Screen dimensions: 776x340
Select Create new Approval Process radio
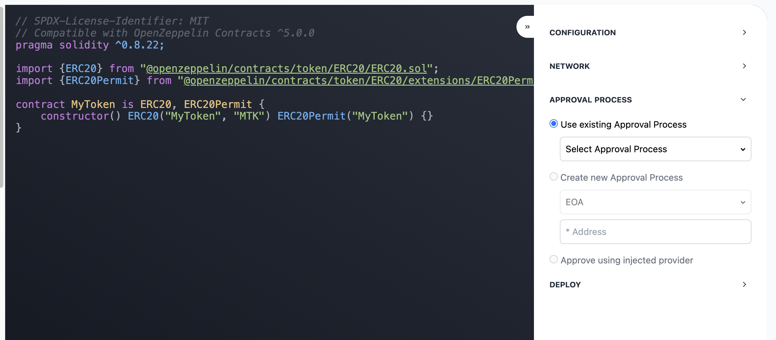pos(554,177)
